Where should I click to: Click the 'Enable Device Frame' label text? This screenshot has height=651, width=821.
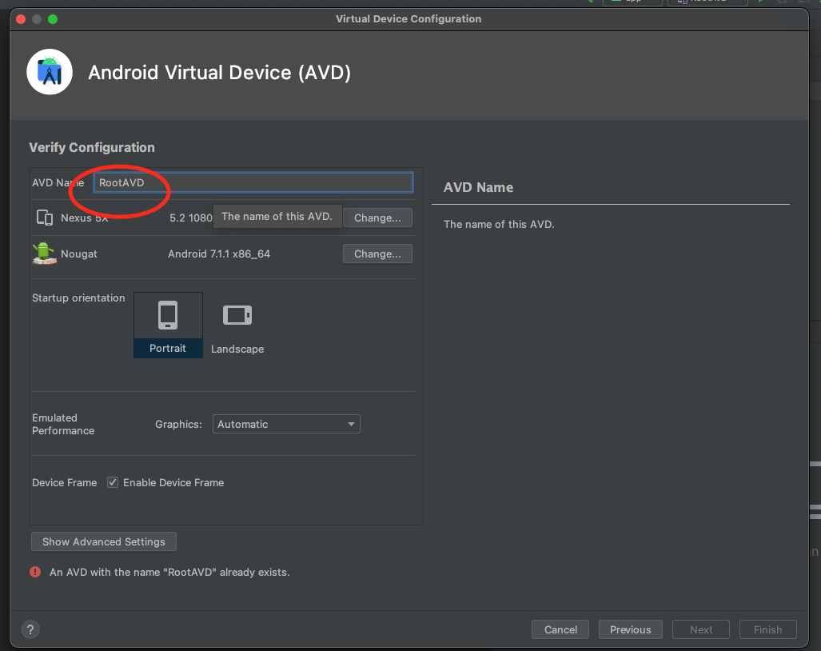(173, 482)
